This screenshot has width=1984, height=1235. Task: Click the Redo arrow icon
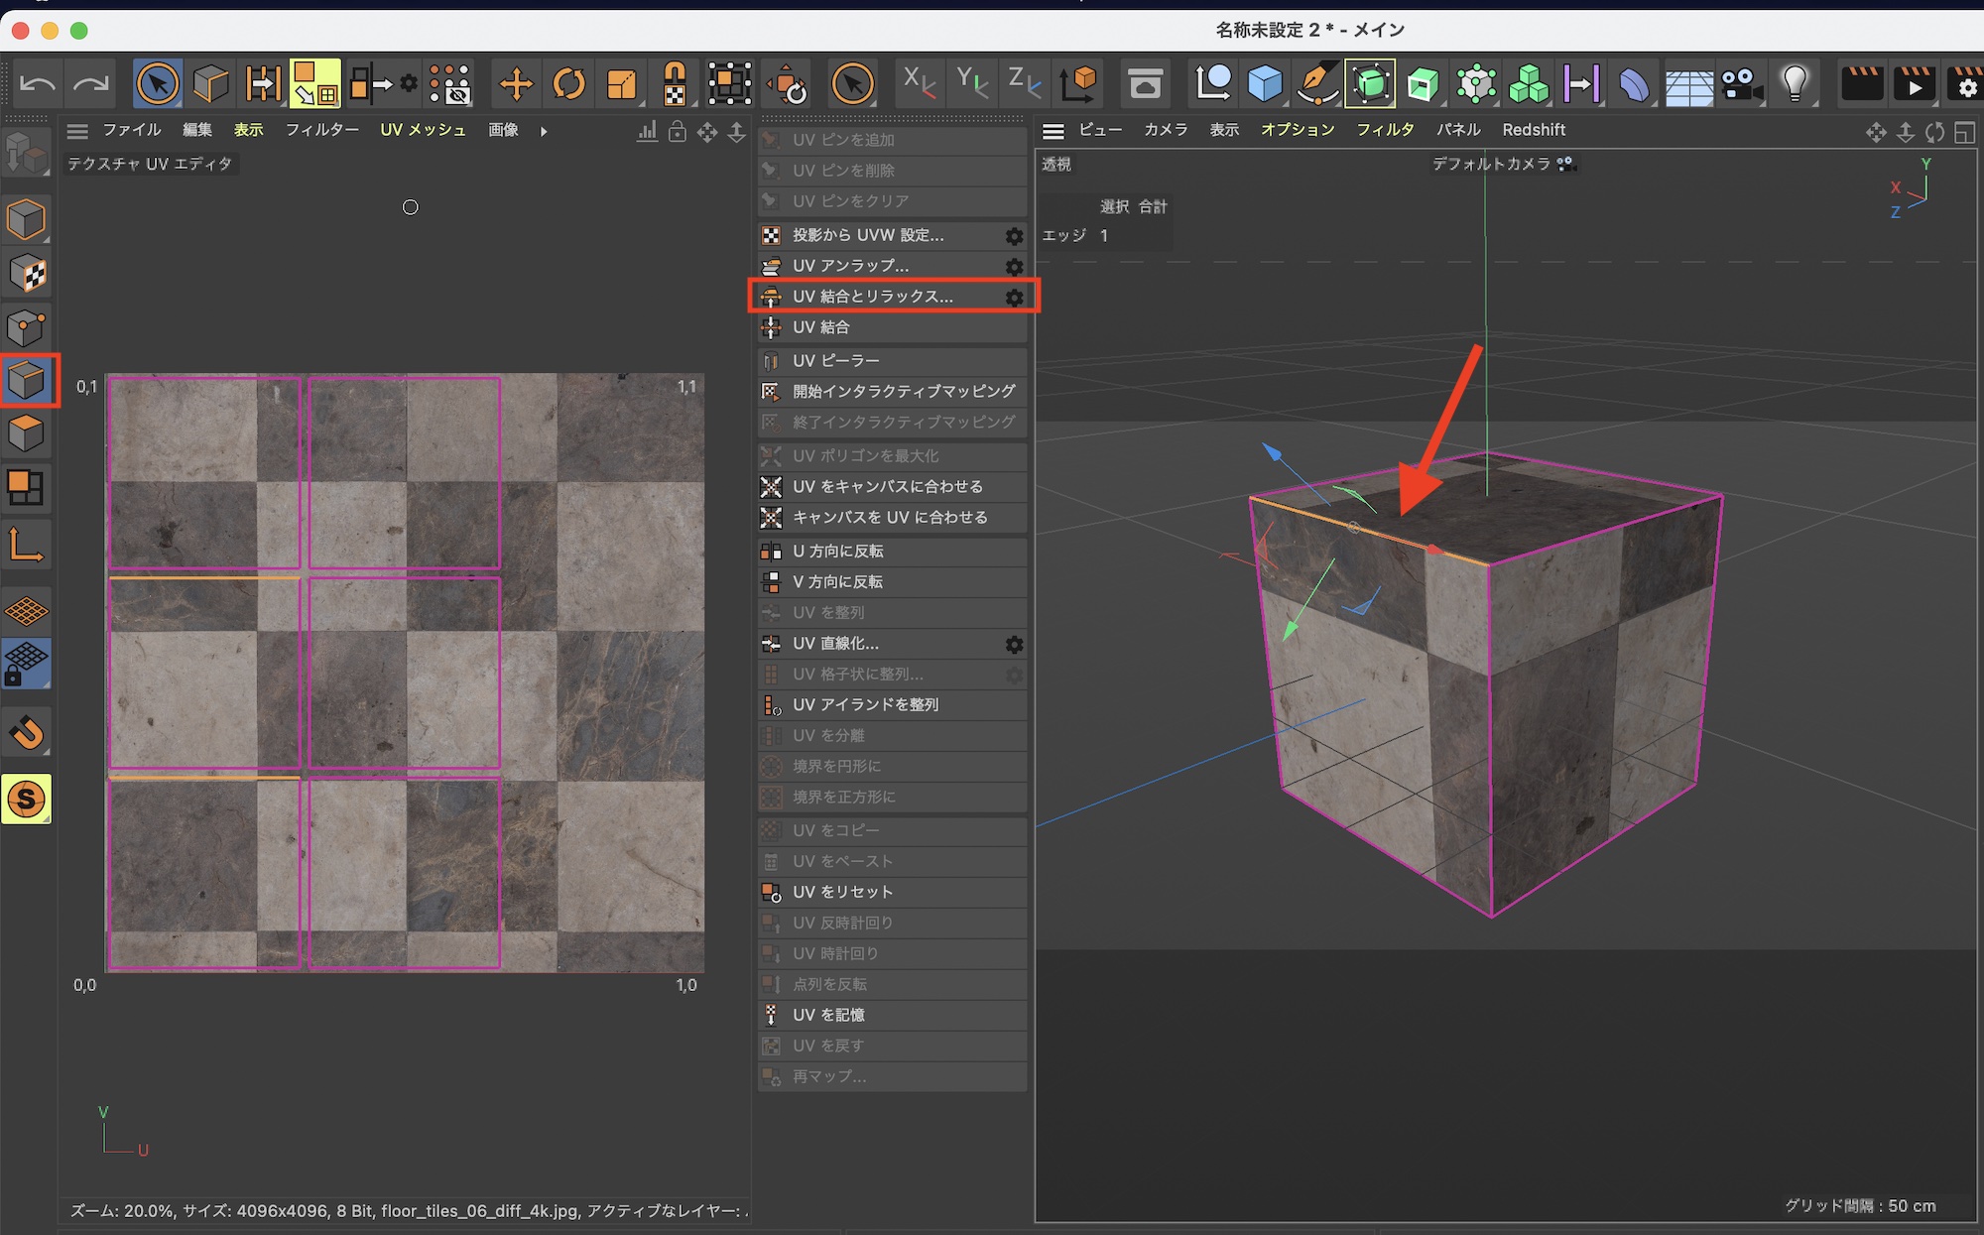(x=91, y=84)
